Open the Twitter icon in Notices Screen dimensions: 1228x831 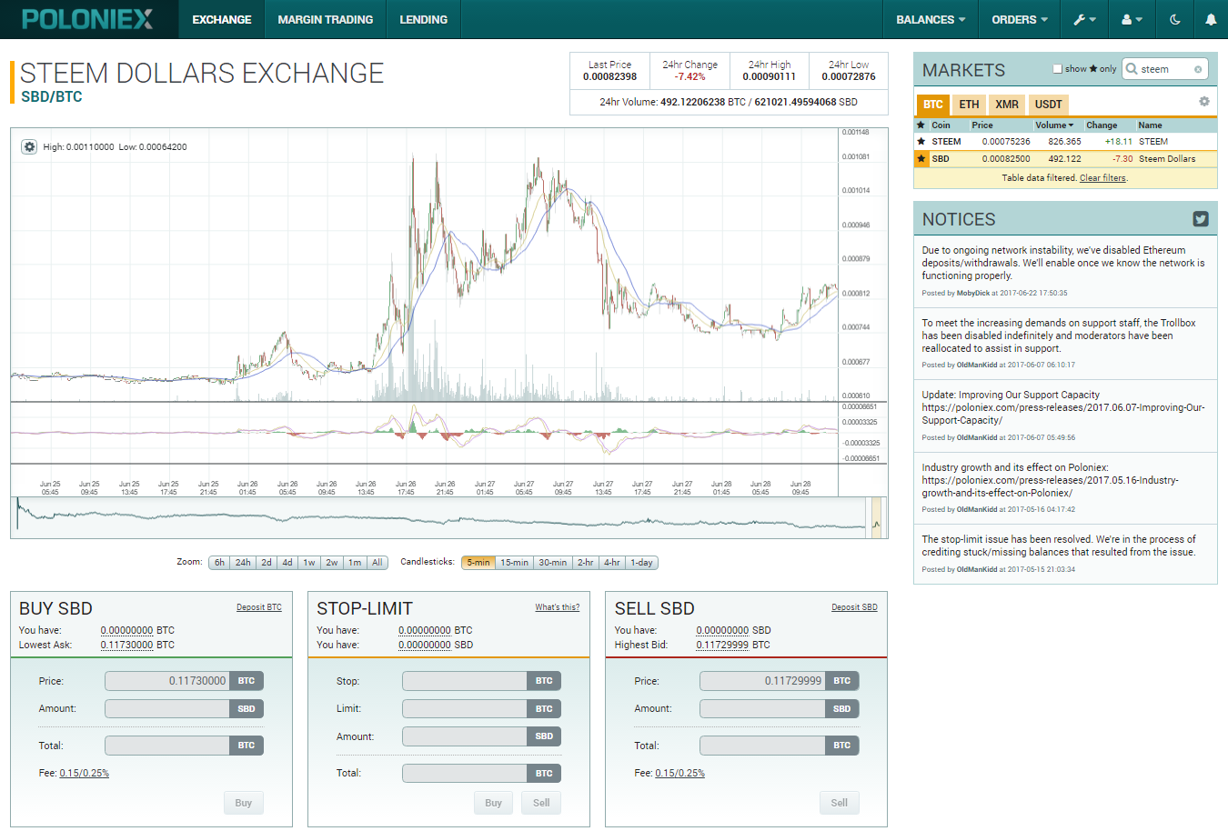(x=1201, y=219)
